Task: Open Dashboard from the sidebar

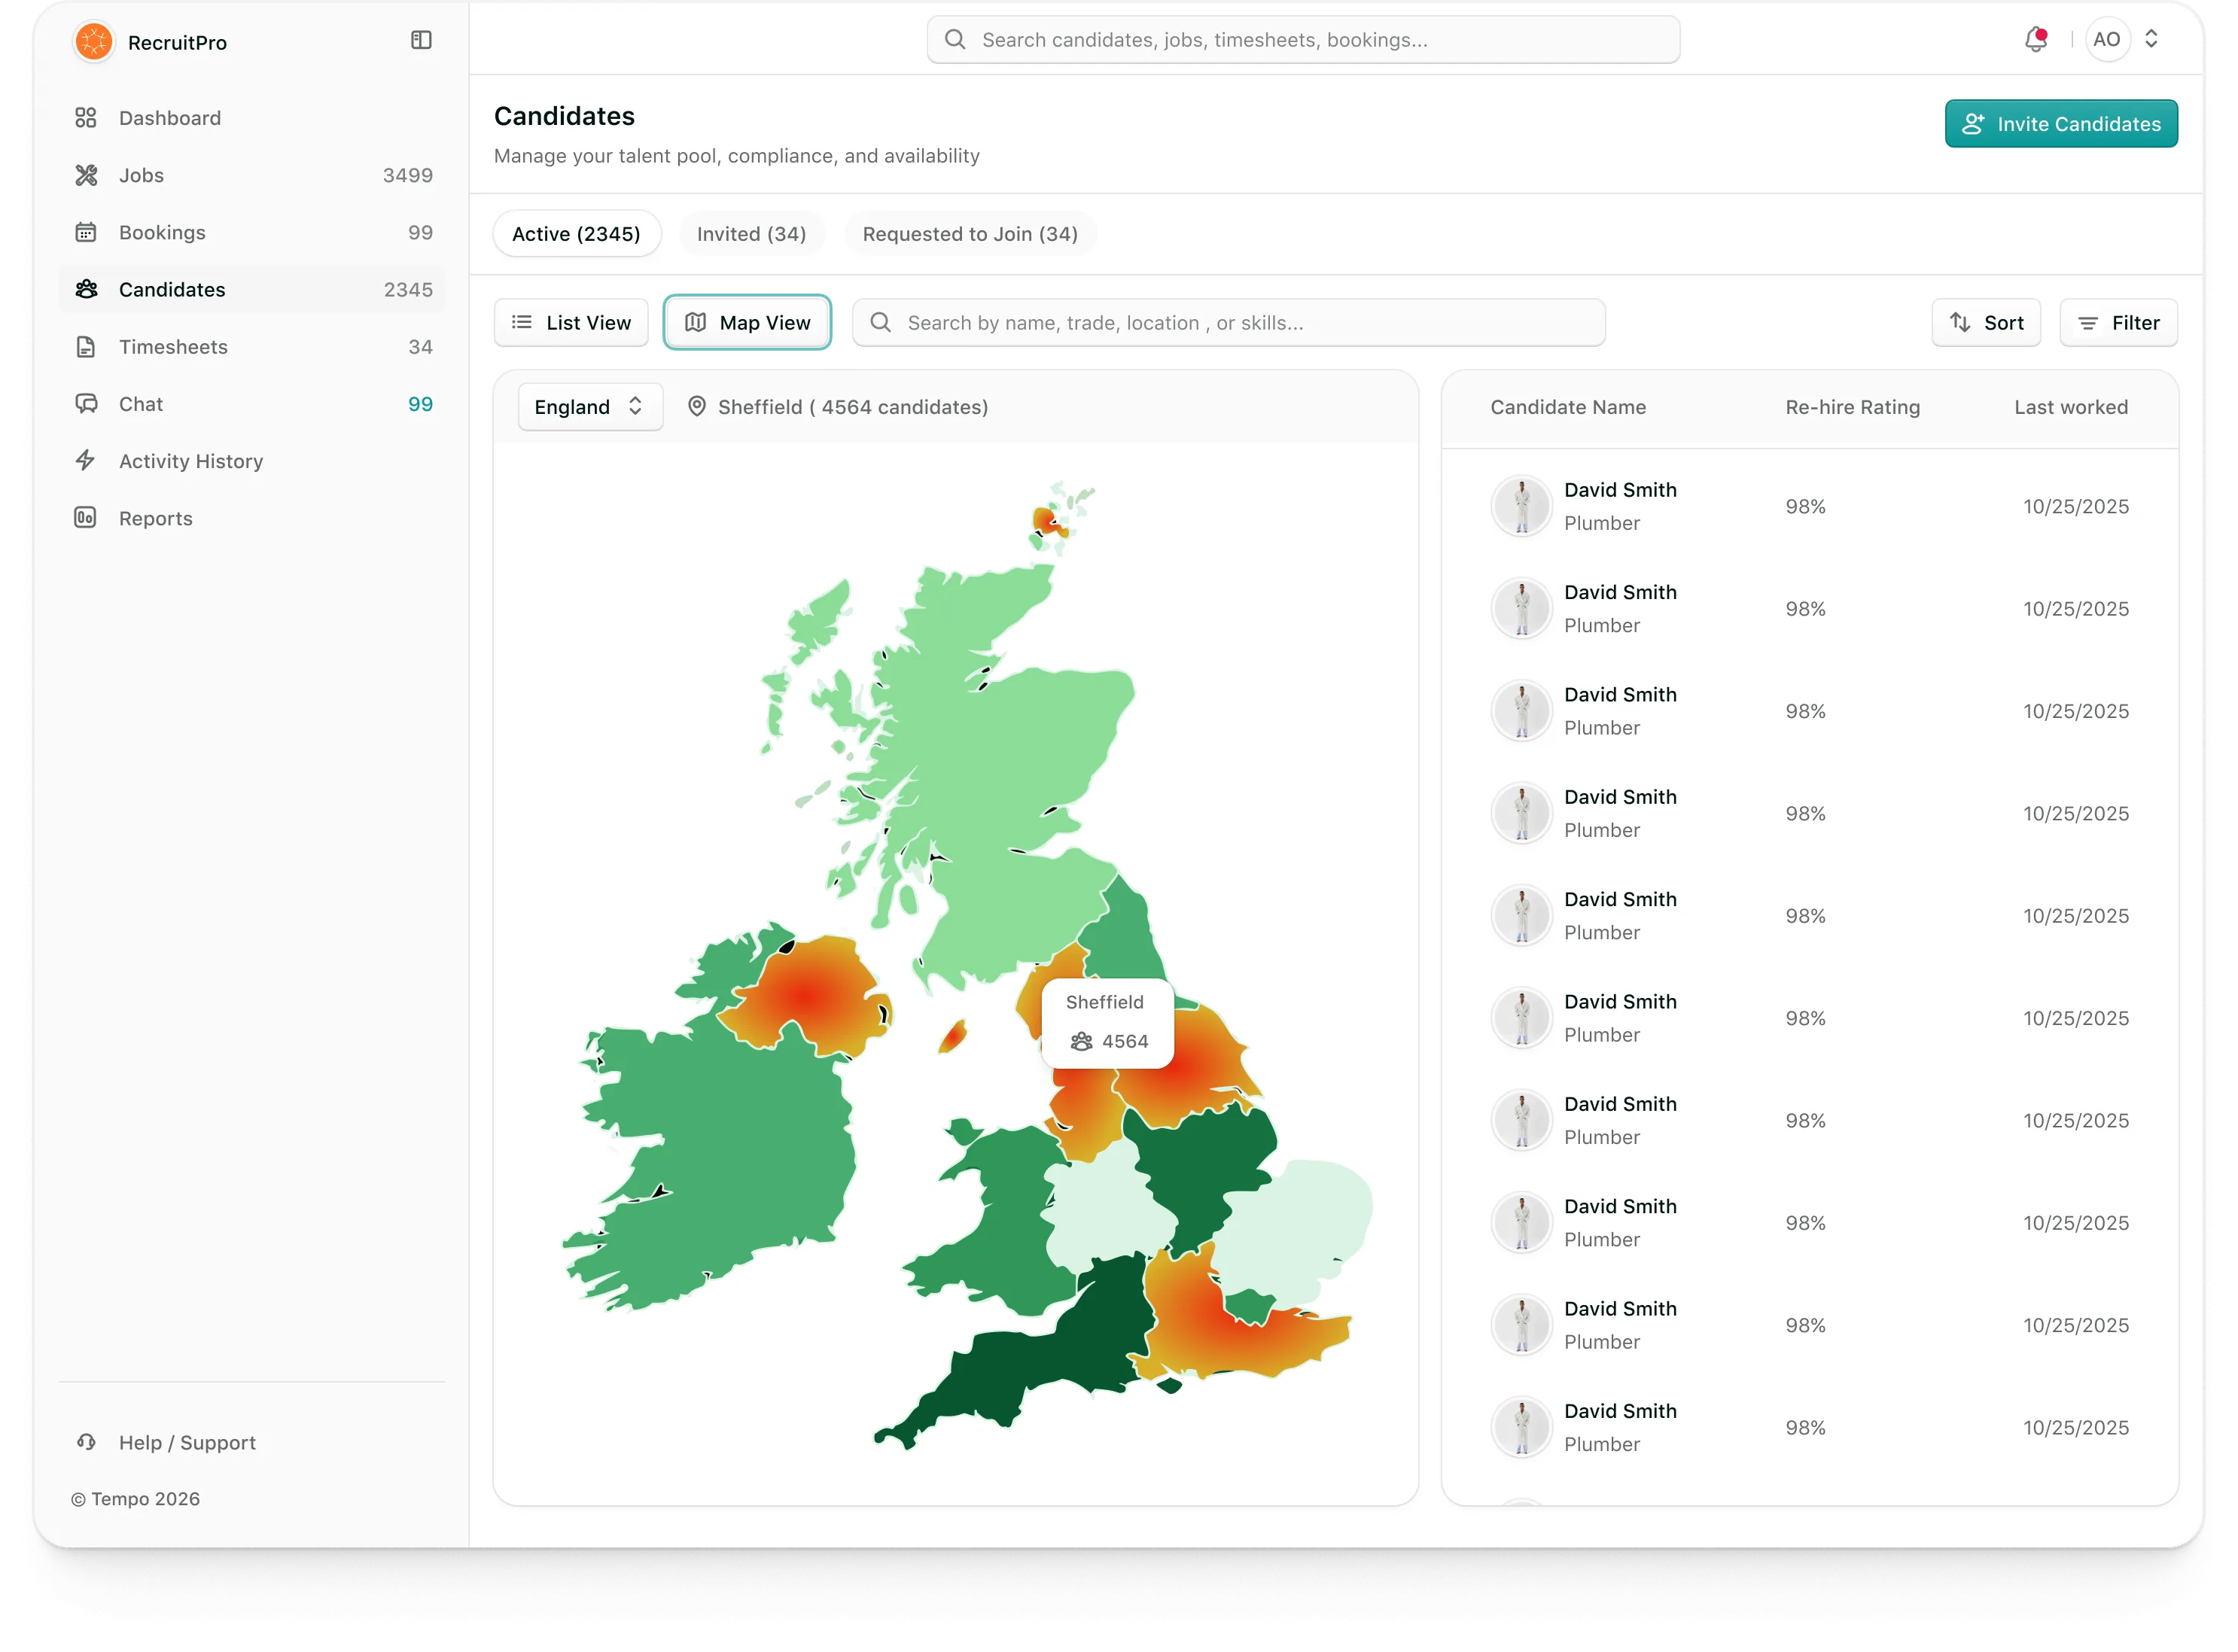Action: 252,118
